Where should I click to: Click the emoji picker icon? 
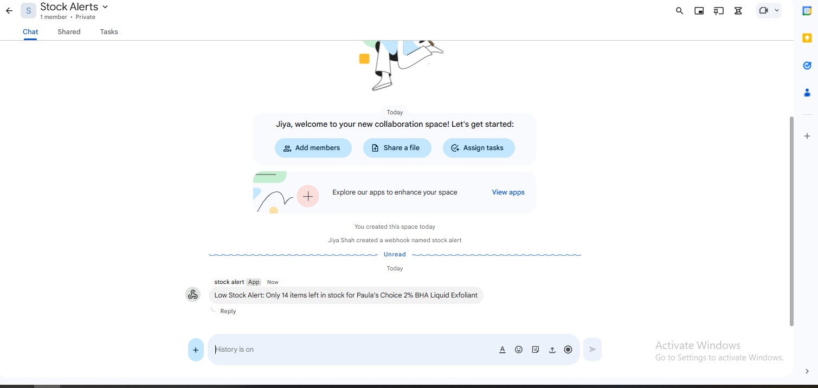(519, 350)
